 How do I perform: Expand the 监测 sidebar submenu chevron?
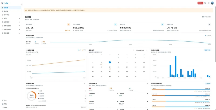19,18
